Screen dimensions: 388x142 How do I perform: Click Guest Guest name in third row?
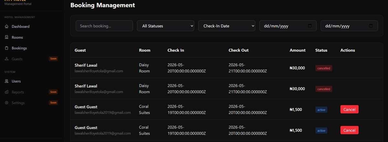[x=86, y=107]
